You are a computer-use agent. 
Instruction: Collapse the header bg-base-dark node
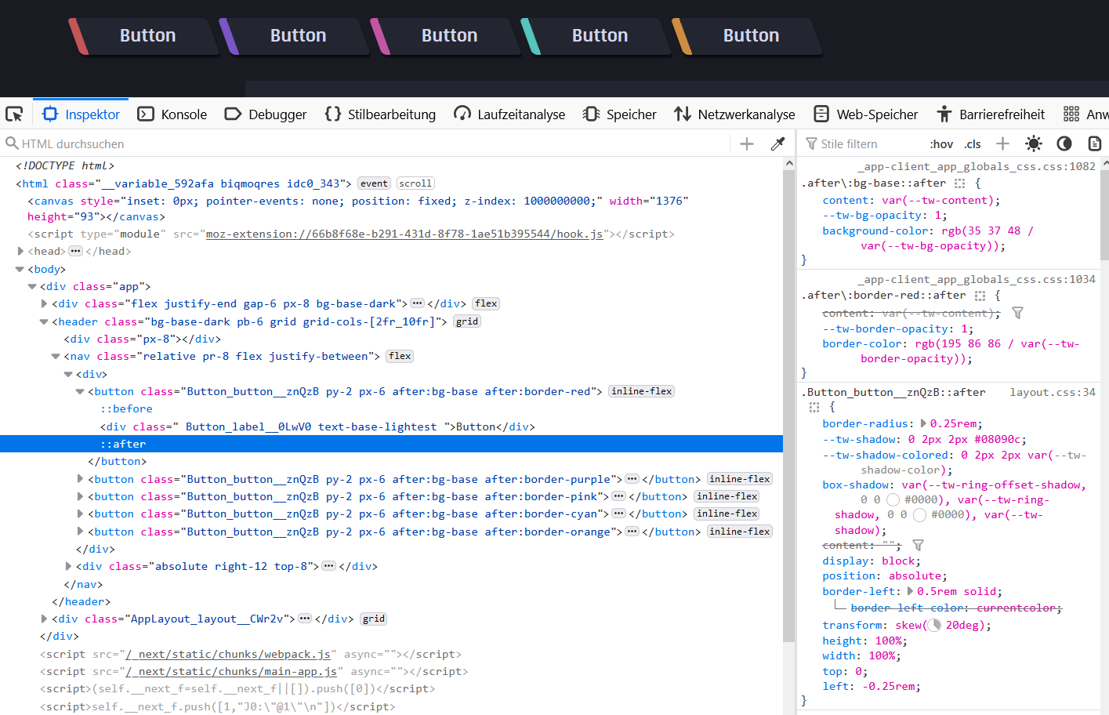tap(44, 321)
